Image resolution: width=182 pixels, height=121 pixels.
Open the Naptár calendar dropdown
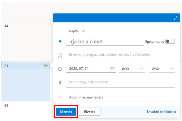[77, 31]
